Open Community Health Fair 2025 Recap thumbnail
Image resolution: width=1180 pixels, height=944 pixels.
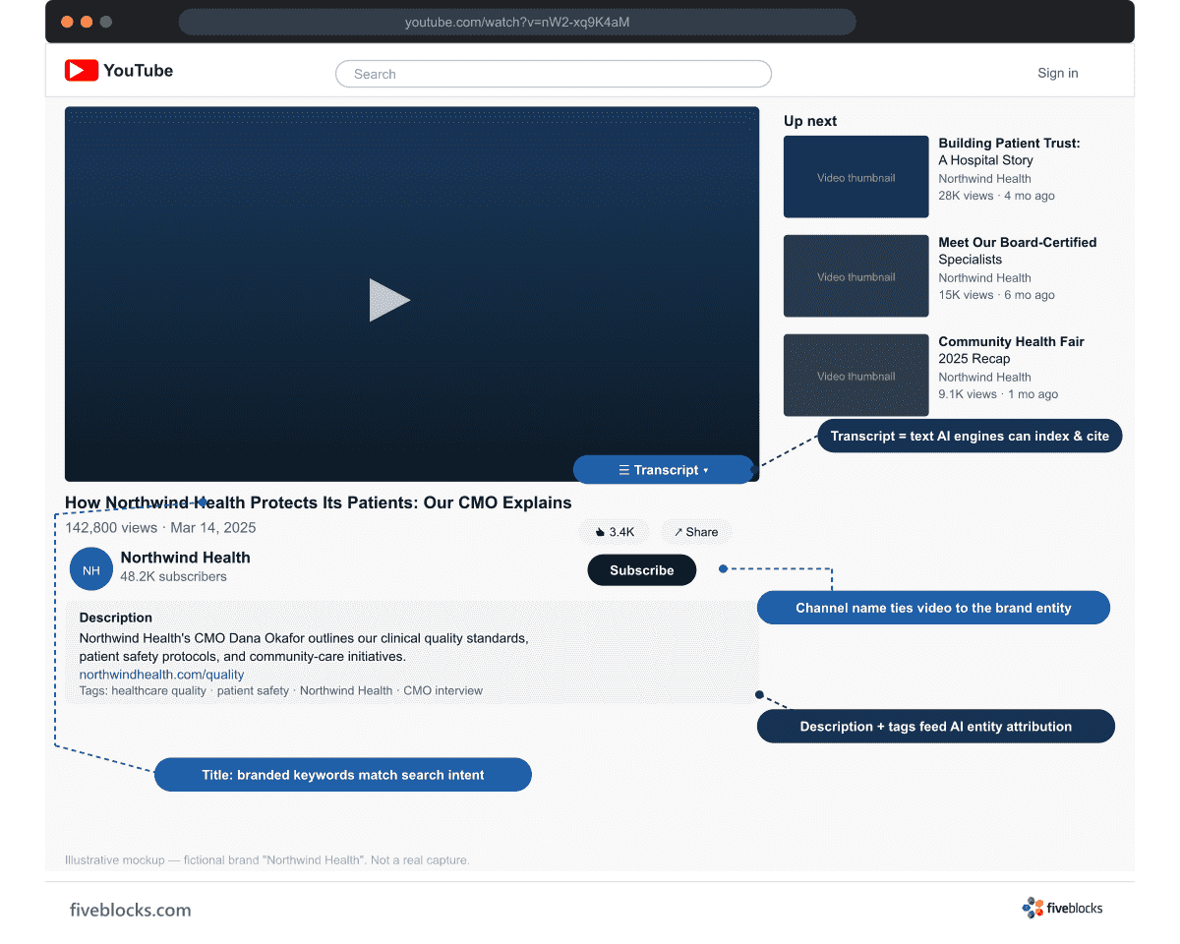pos(856,376)
